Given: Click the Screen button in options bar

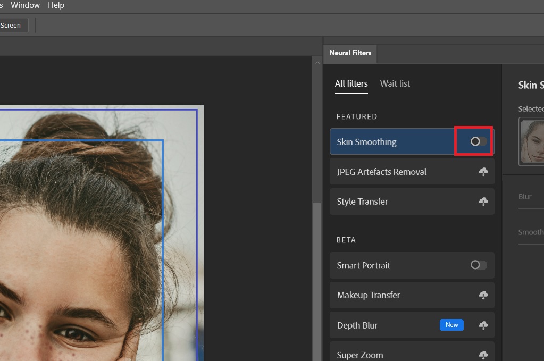Looking at the screenshot, I should coord(13,26).
